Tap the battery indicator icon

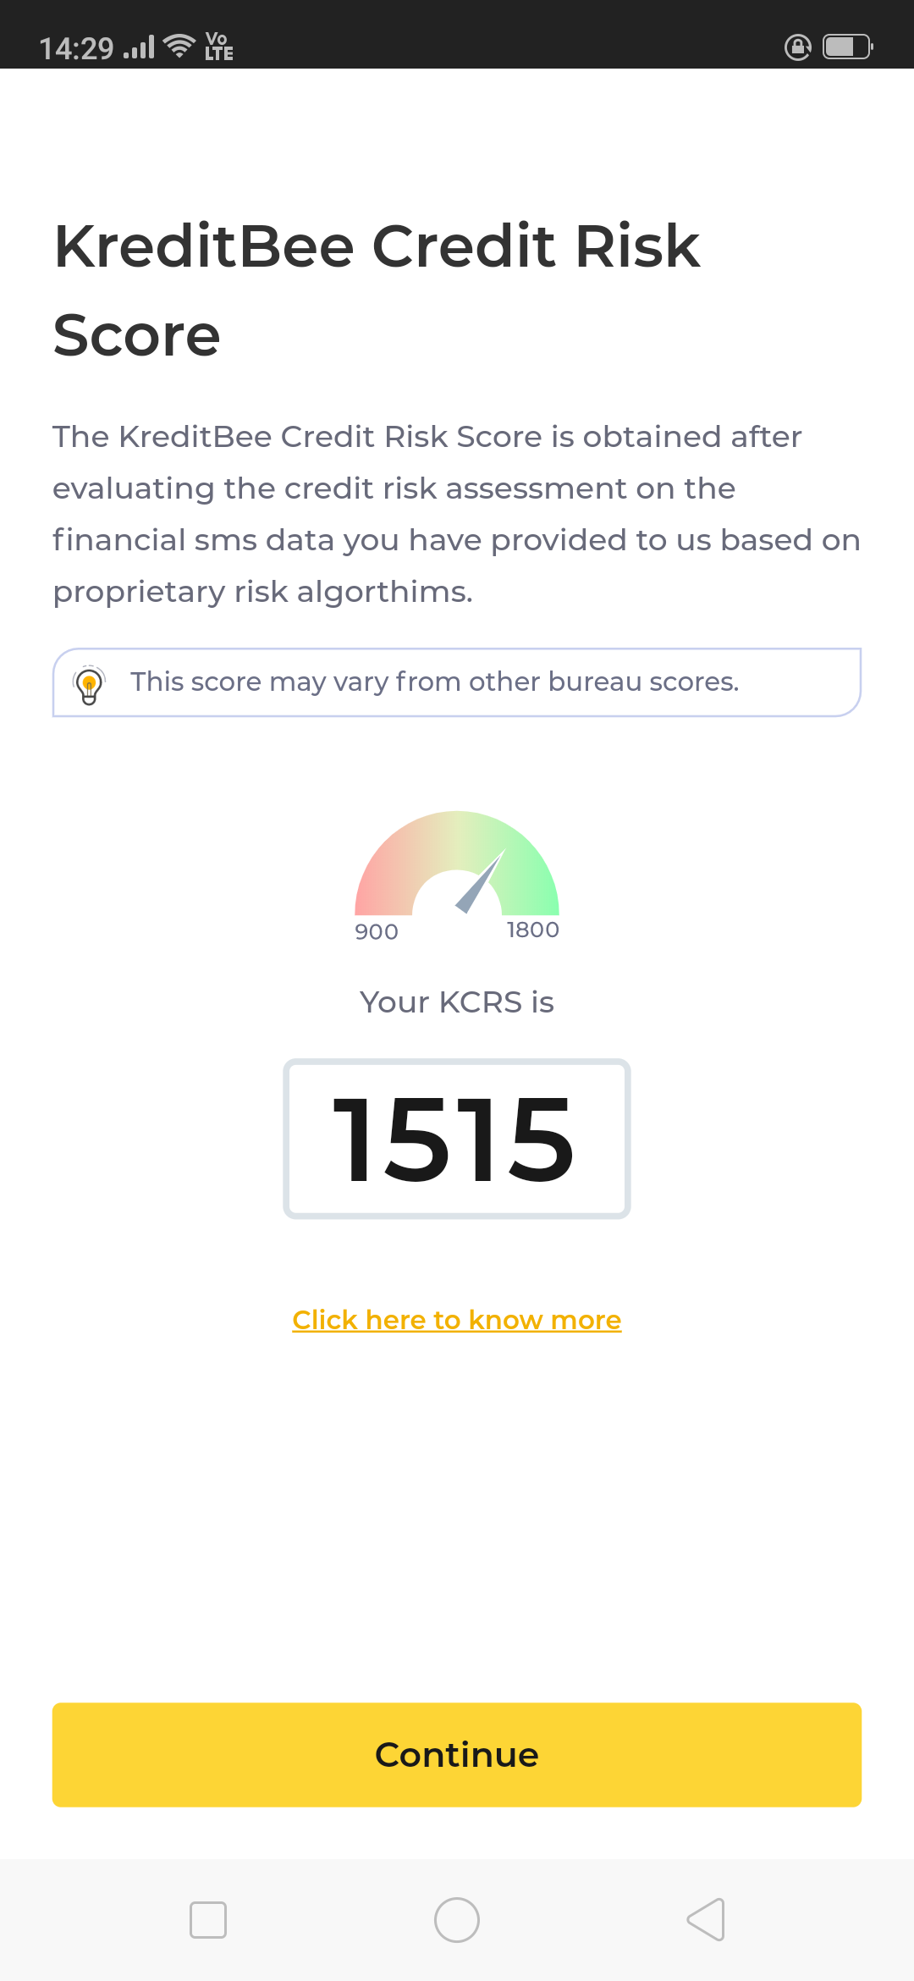(848, 47)
